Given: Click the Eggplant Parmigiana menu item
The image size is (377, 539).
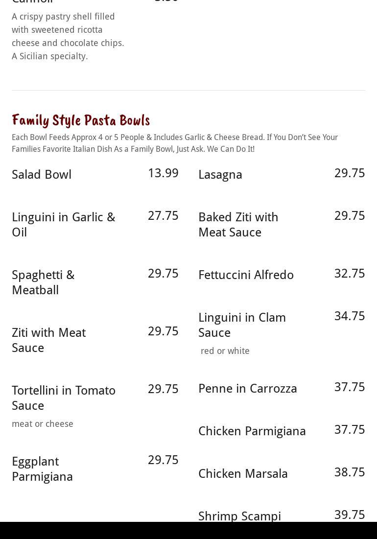Looking at the screenshot, I should (42, 469).
